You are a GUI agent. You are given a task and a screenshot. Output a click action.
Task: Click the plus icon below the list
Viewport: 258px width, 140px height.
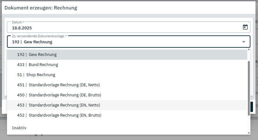[x=36, y=136]
